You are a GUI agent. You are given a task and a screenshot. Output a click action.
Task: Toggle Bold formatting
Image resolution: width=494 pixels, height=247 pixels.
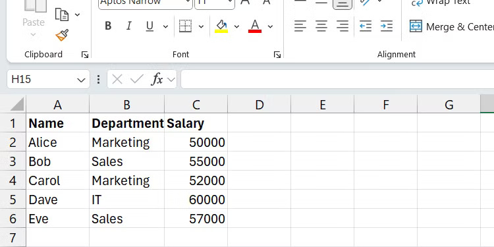pos(108,26)
